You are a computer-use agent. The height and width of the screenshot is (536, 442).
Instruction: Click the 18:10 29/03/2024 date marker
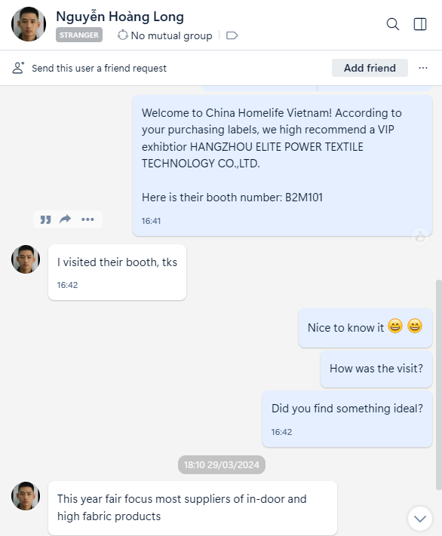click(x=221, y=464)
